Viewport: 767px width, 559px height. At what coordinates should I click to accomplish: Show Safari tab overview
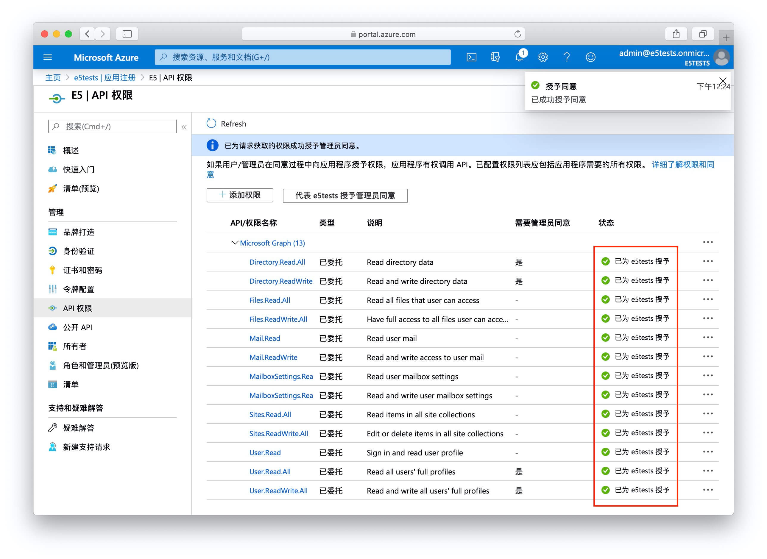(x=703, y=34)
